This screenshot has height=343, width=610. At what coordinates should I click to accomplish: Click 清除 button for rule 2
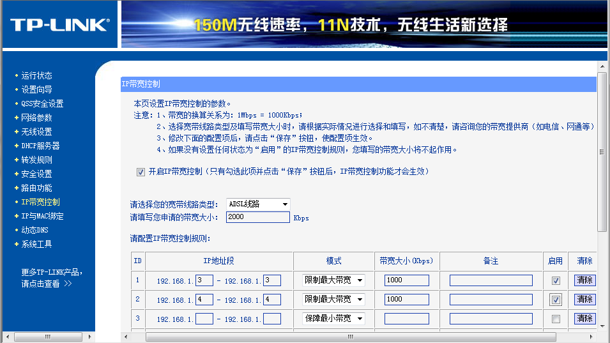pos(584,299)
